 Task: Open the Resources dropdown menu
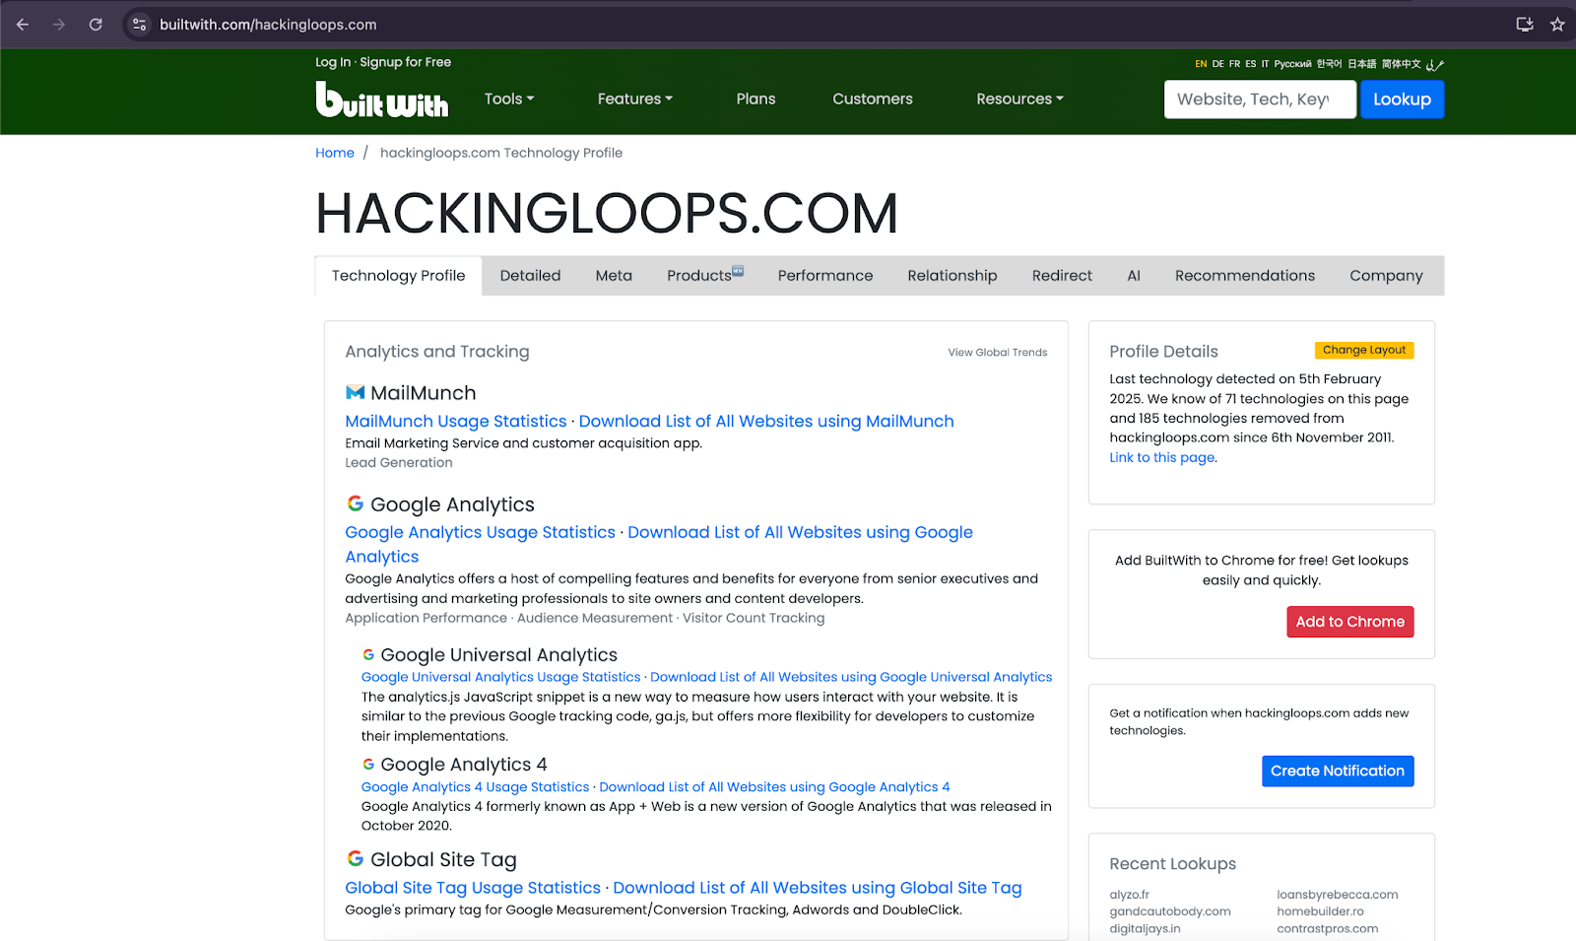[1019, 99]
